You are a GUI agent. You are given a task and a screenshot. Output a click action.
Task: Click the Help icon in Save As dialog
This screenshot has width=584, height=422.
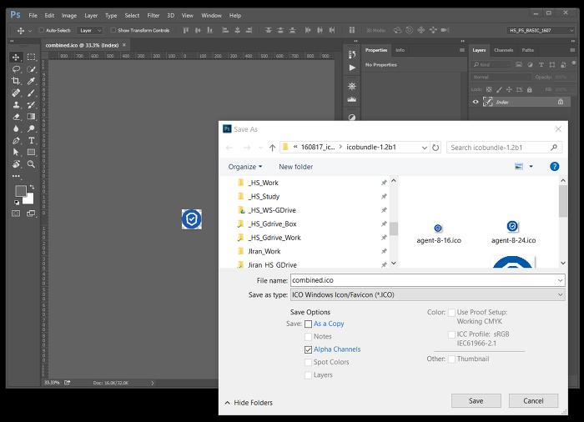[554, 167]
